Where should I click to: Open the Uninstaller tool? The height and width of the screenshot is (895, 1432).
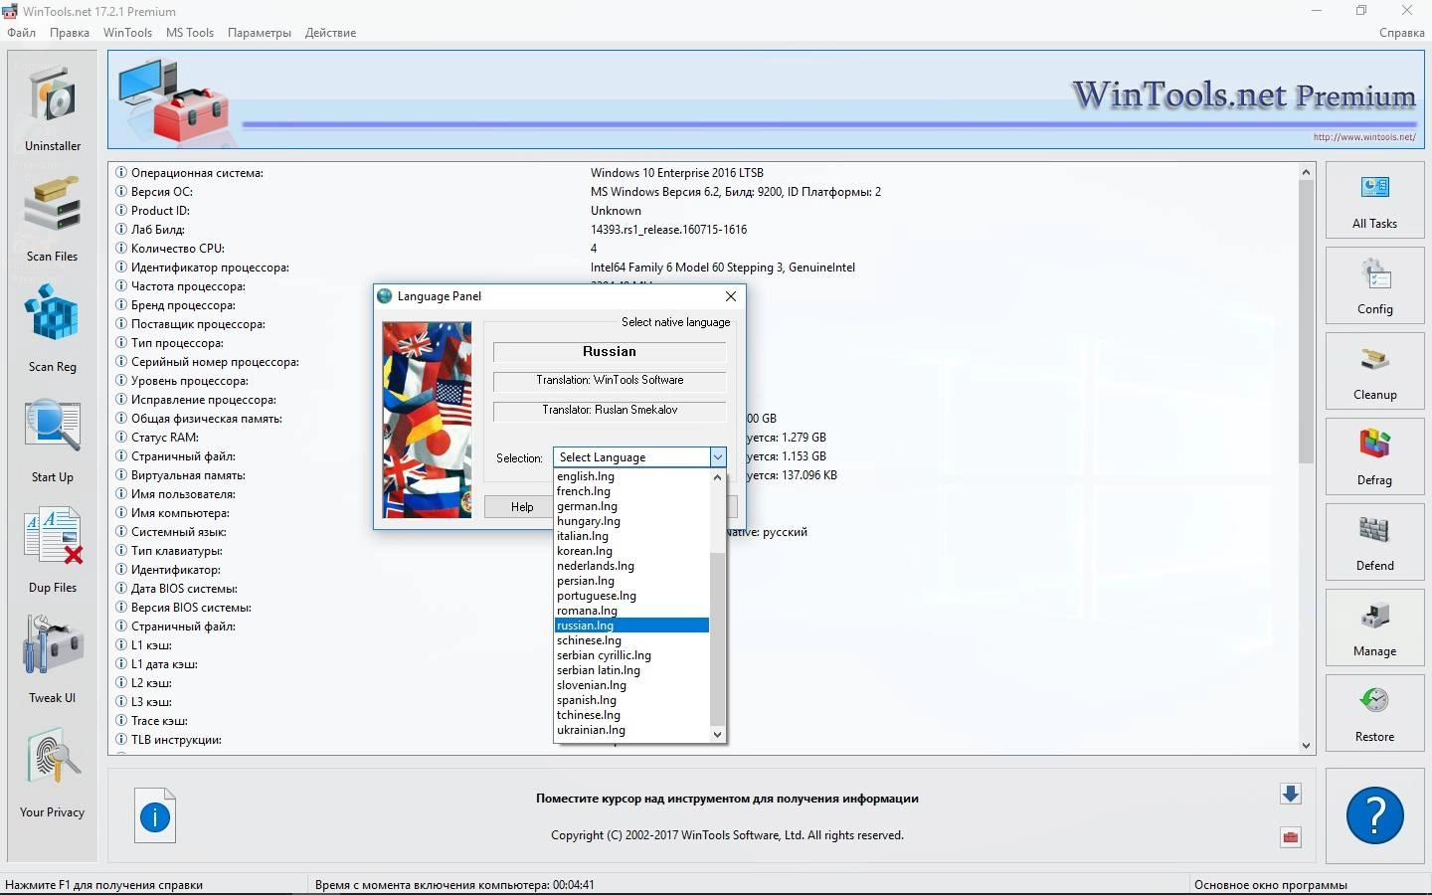click(53, 105)
